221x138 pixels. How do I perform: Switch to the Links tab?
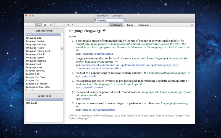(x=130, y=25)
